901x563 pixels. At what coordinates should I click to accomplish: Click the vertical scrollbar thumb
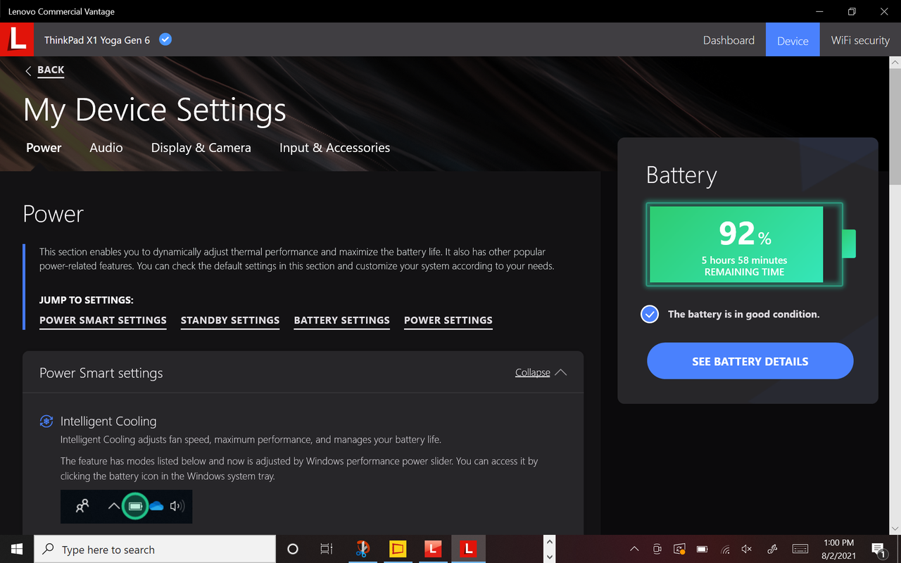(895, 127)
